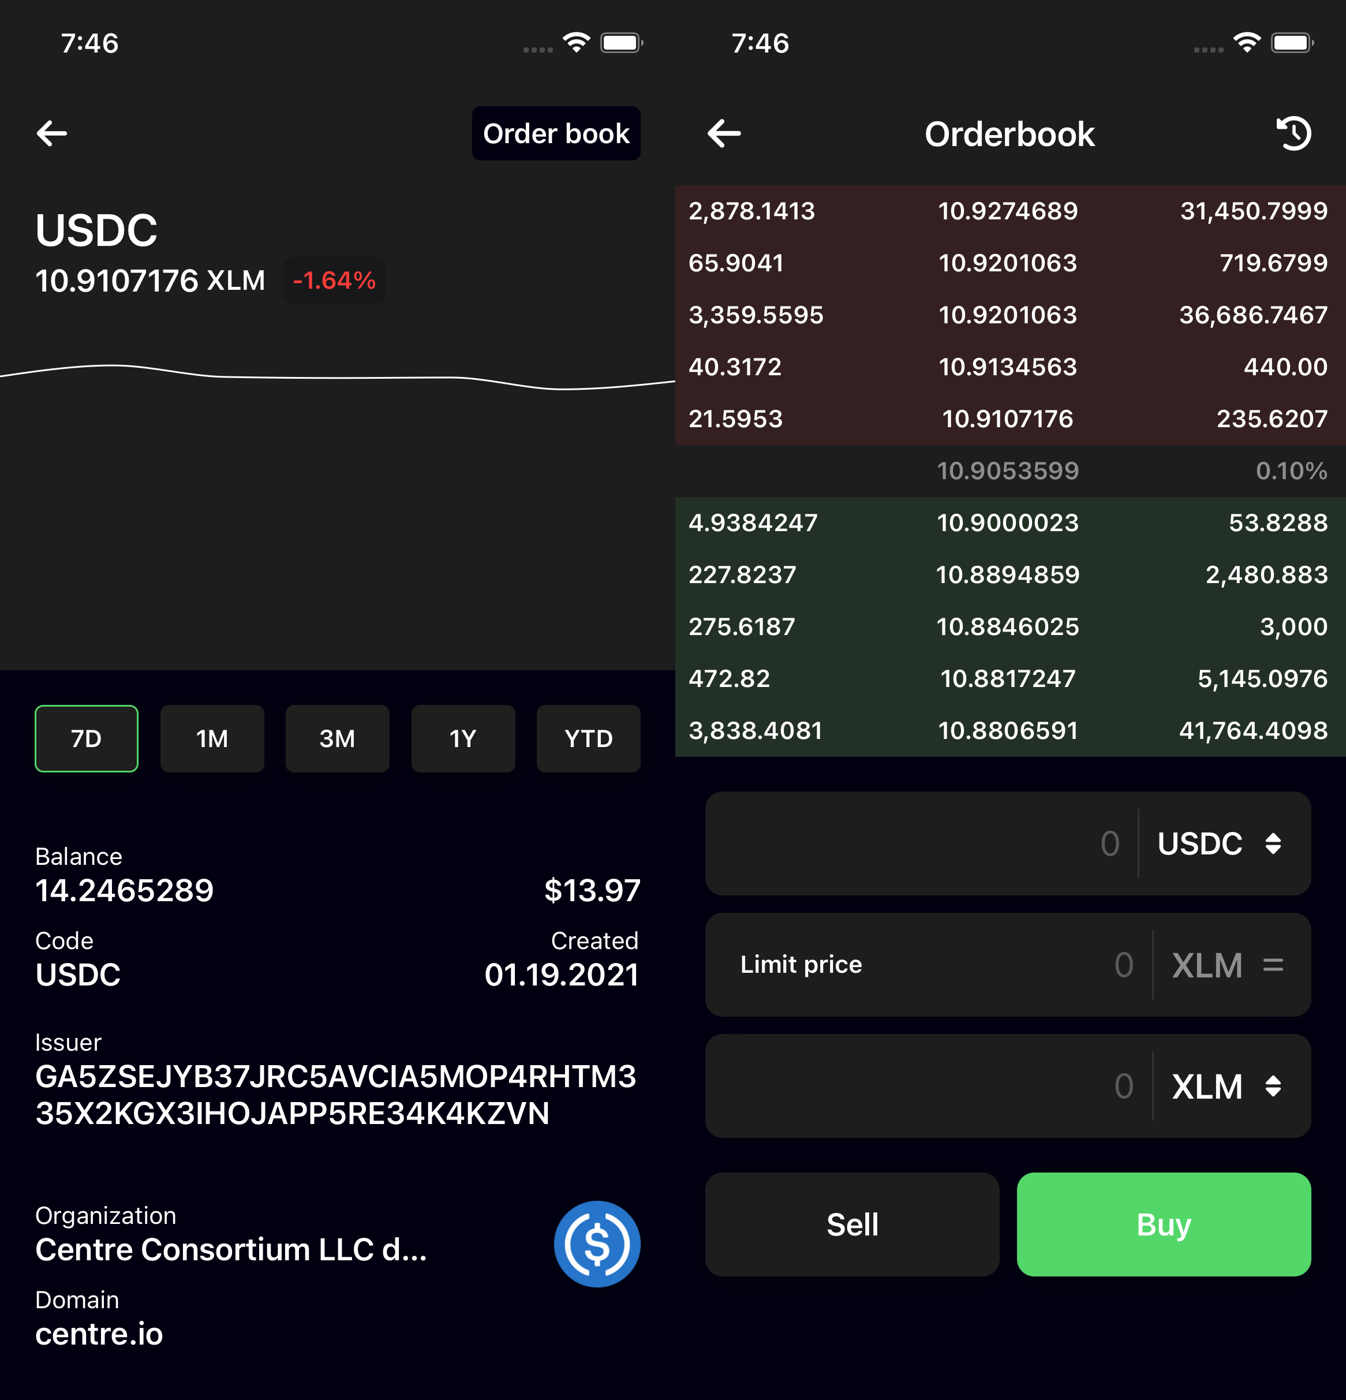Tap the 10.9107176 XLM price text

151,281
